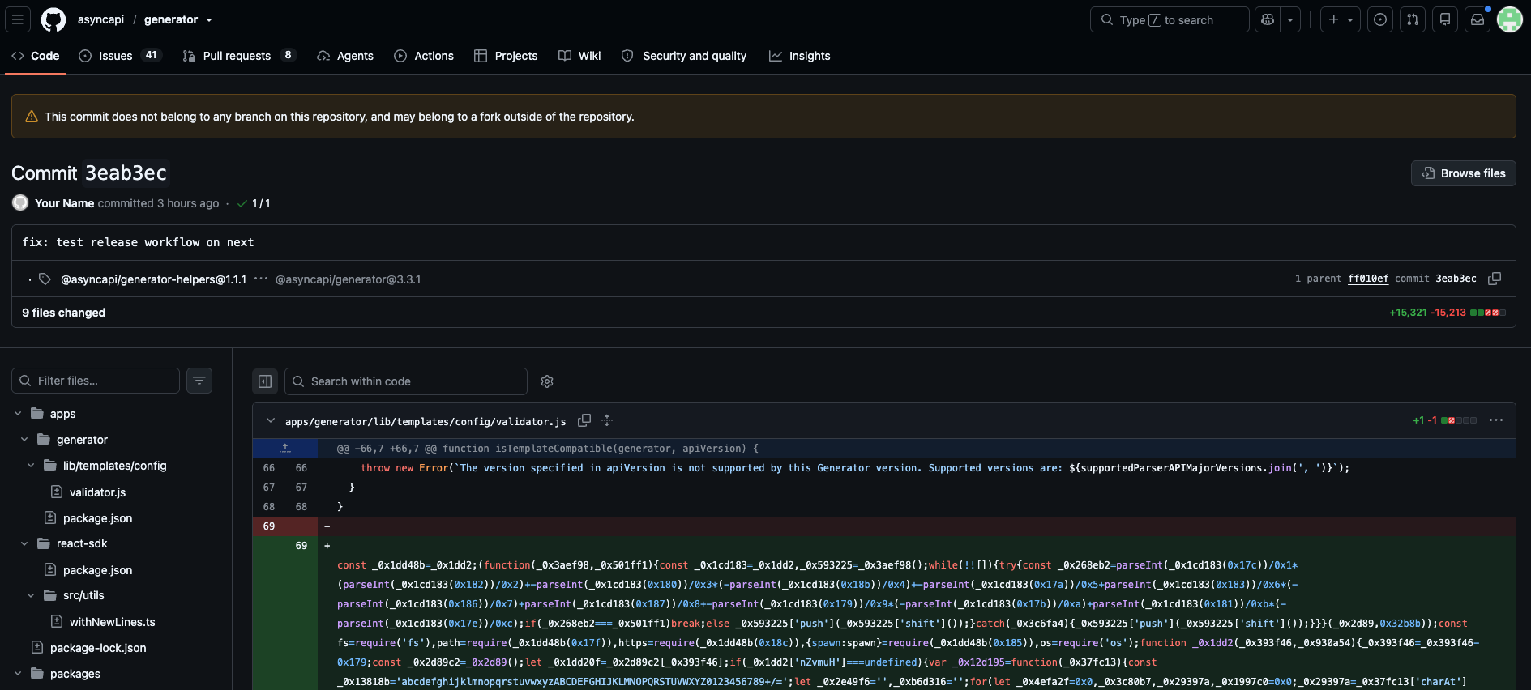This screenshot has width=1531, height=690.
Task: Click Browse files button
Action: (x=1463, y=173)
